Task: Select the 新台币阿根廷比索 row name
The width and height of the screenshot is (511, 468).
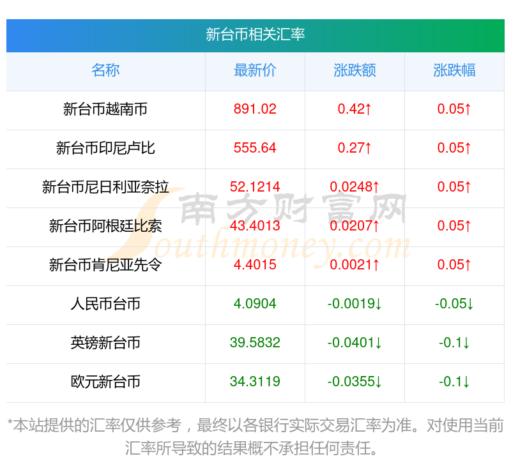Action: [x=105, y=226]
